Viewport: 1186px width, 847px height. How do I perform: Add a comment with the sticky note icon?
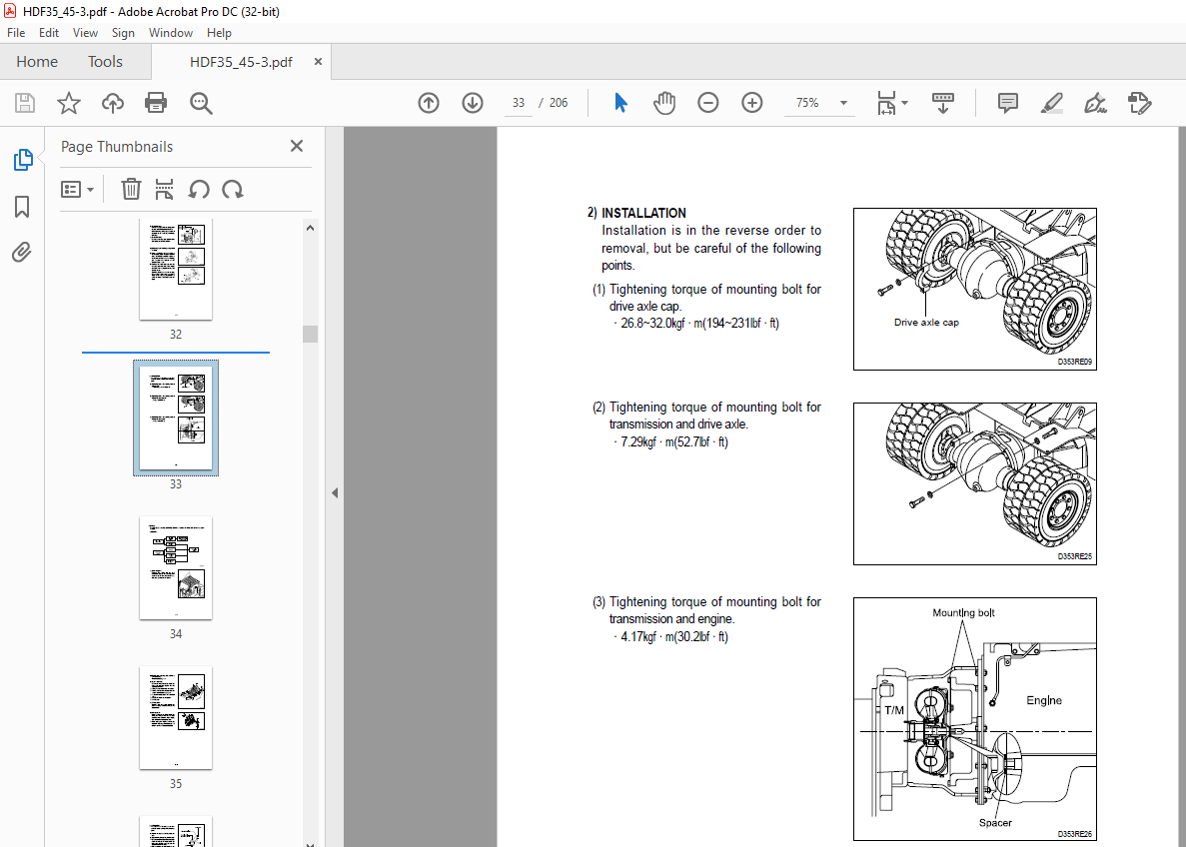point(1007,103)
